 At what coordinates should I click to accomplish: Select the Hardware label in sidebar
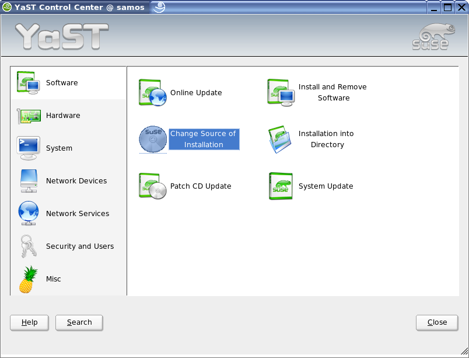(x=63, y=116)
